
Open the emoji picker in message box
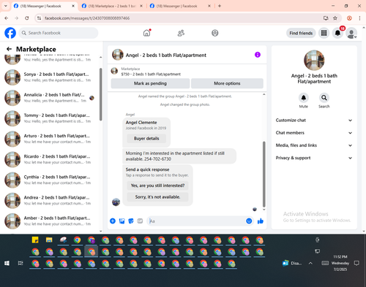249,221
